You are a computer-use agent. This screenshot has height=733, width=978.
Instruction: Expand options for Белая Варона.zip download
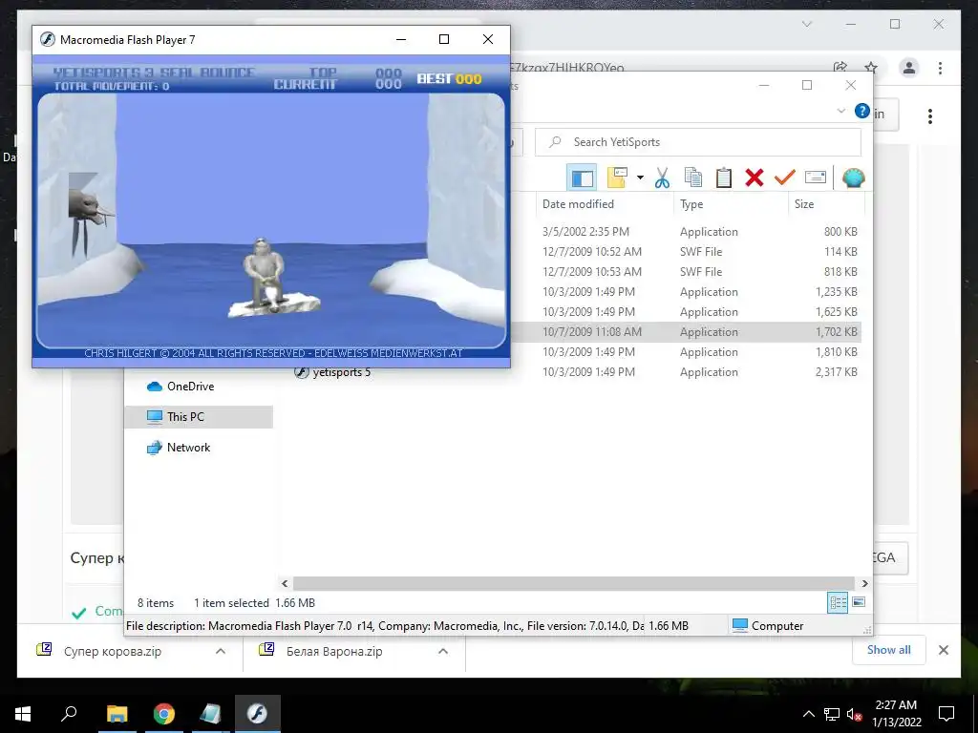coord(443,651)
